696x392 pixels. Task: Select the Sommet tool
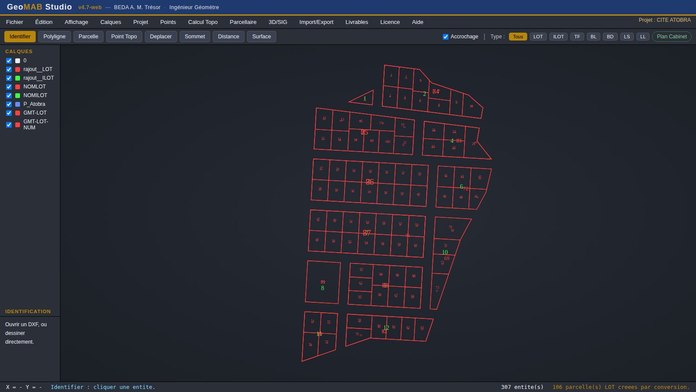click(194, 36)
